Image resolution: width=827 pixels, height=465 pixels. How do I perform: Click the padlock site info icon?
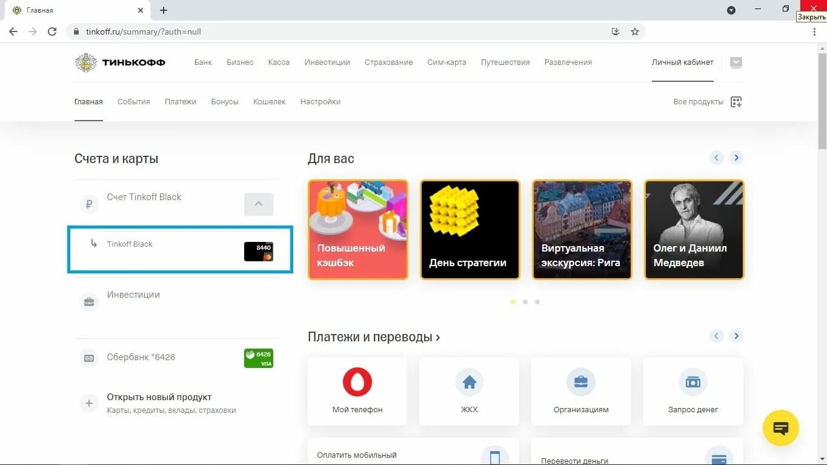coord(76,32)
